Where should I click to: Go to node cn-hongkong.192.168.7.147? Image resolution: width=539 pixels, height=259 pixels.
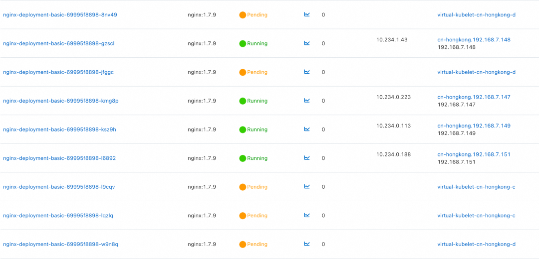pos(474,97)
